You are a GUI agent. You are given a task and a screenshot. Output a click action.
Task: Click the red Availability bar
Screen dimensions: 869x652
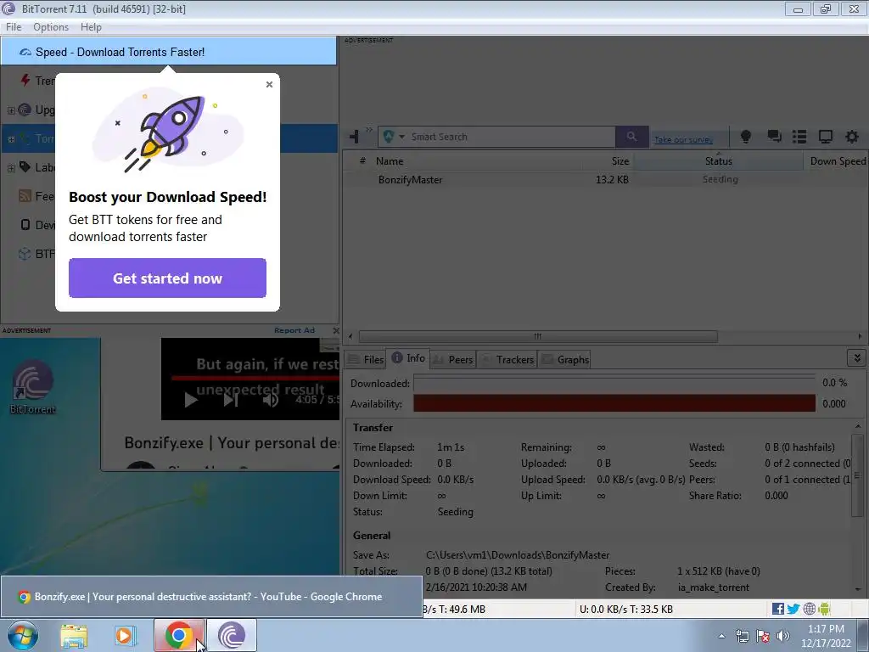pyautogui.click(x=614, y=403)
